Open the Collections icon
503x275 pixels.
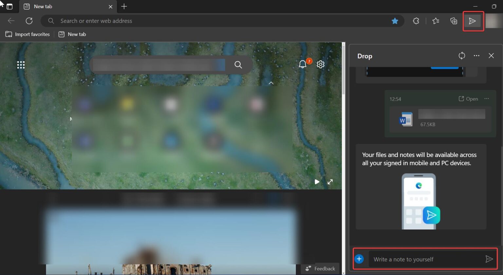454,21
